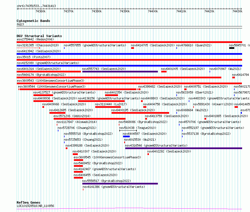Open nsv5537138 (ByrskaBishop2022) label

click(x=206, y=134)
